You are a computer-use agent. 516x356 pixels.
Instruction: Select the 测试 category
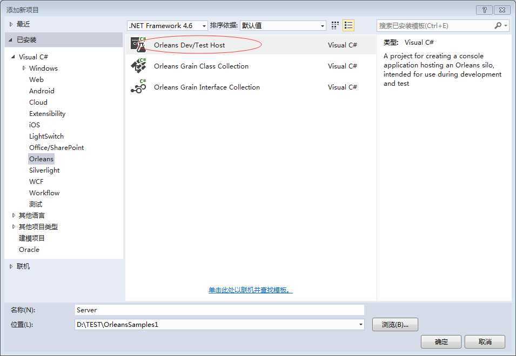pyautogui.click(x=36, y=204)
